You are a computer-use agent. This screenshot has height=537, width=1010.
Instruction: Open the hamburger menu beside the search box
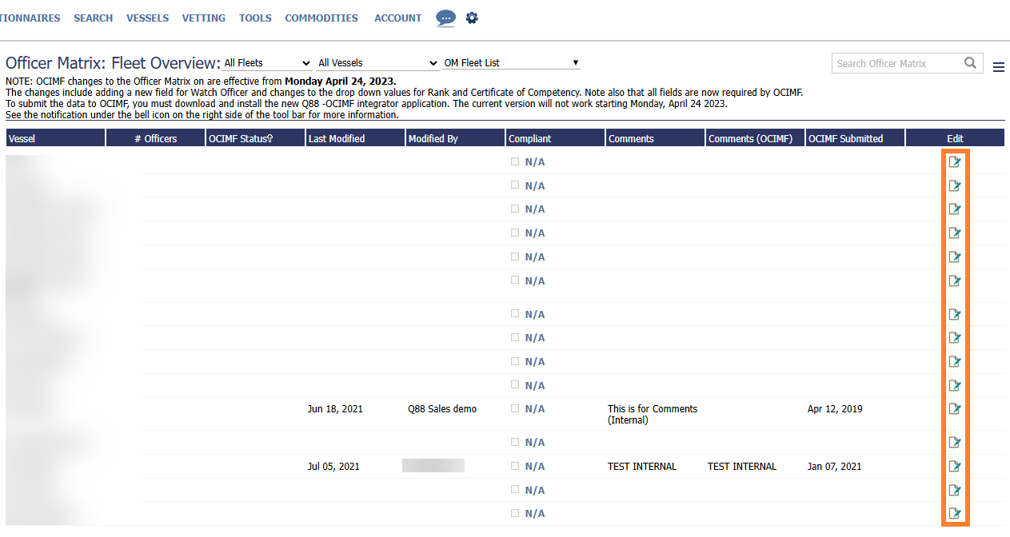point(998,68)
